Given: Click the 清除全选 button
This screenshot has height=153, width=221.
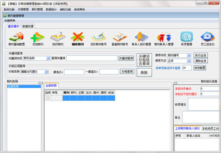Looking at the screenshot, I should click(201, 61).
